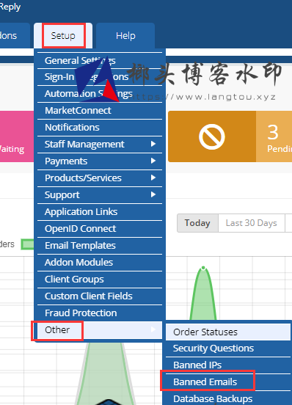Viewport: 292px width, 405px height.
Task: Select General Settings menu entry
Action: pos(100,61)
